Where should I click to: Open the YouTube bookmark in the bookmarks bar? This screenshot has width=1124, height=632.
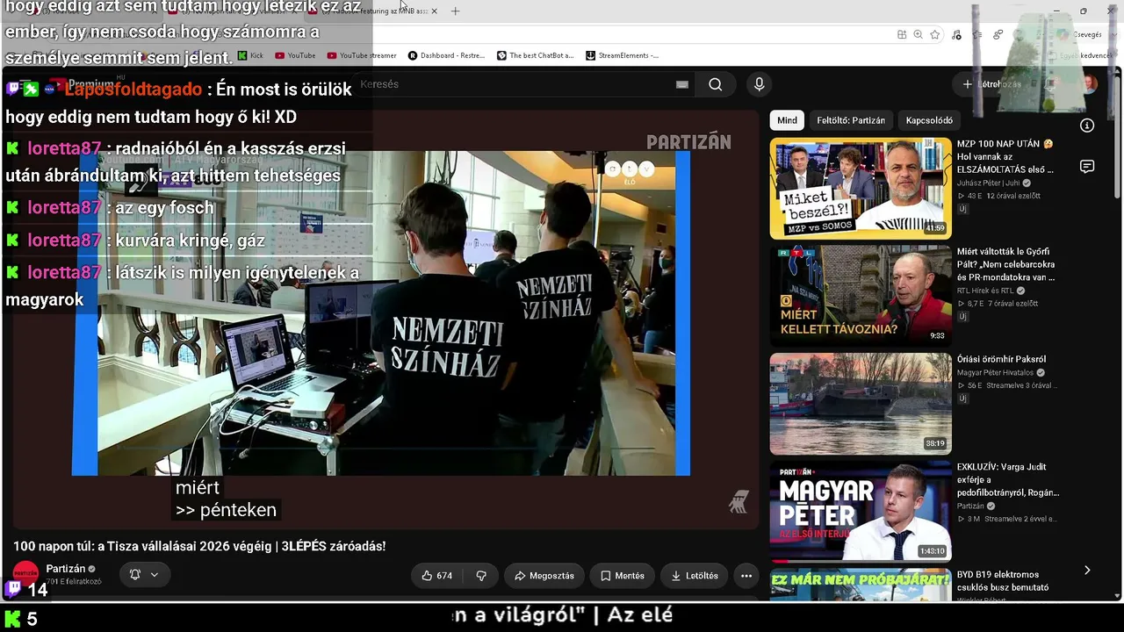[295, 55]
